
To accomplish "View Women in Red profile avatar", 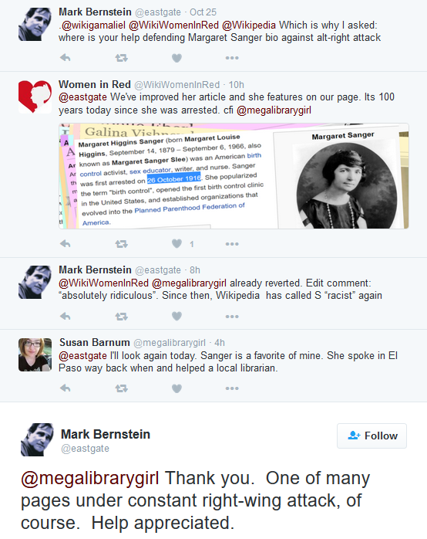I will tap(35, 97).
